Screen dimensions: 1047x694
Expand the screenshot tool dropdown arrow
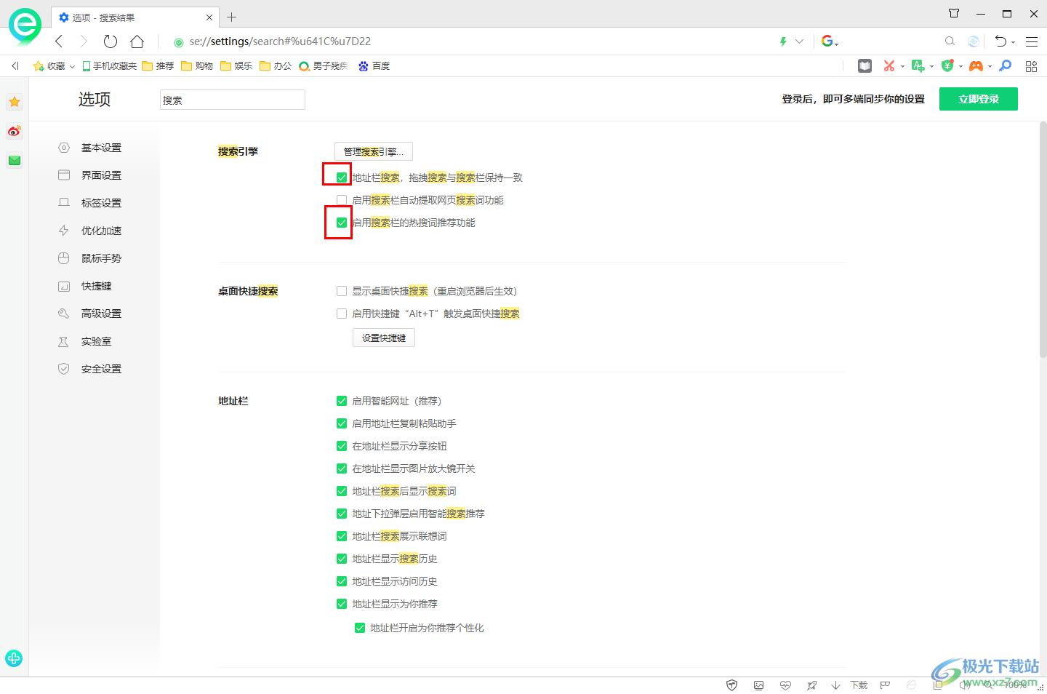point(902,67)
